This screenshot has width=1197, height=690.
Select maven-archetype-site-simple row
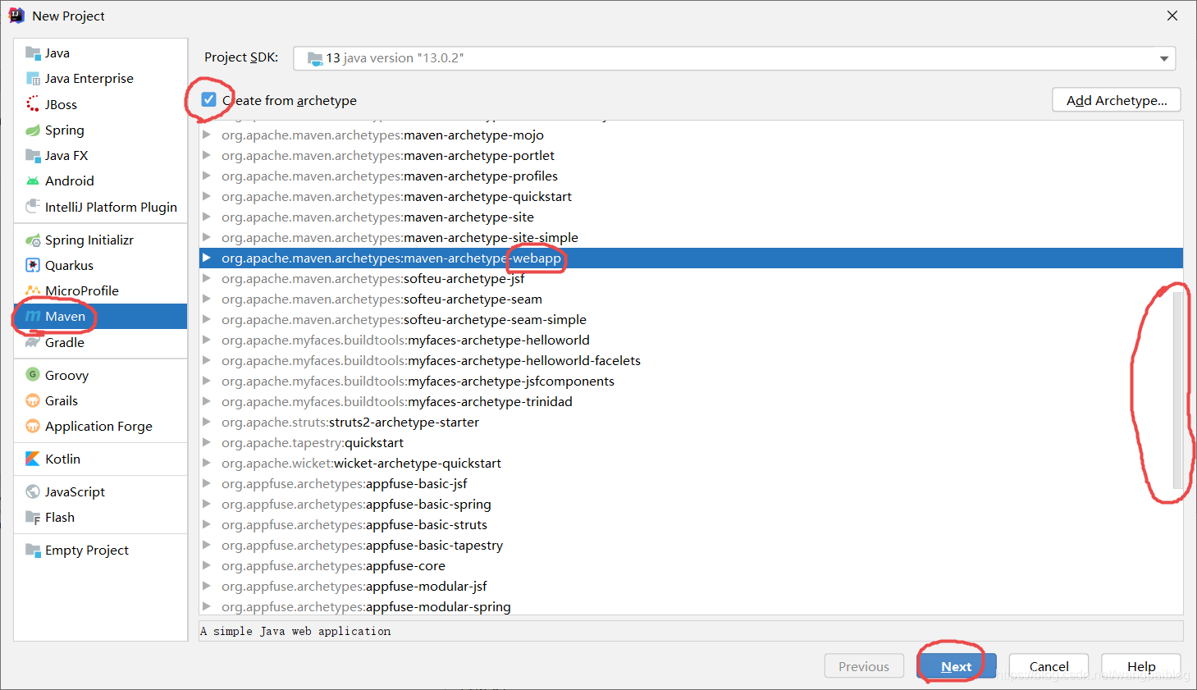691,237
